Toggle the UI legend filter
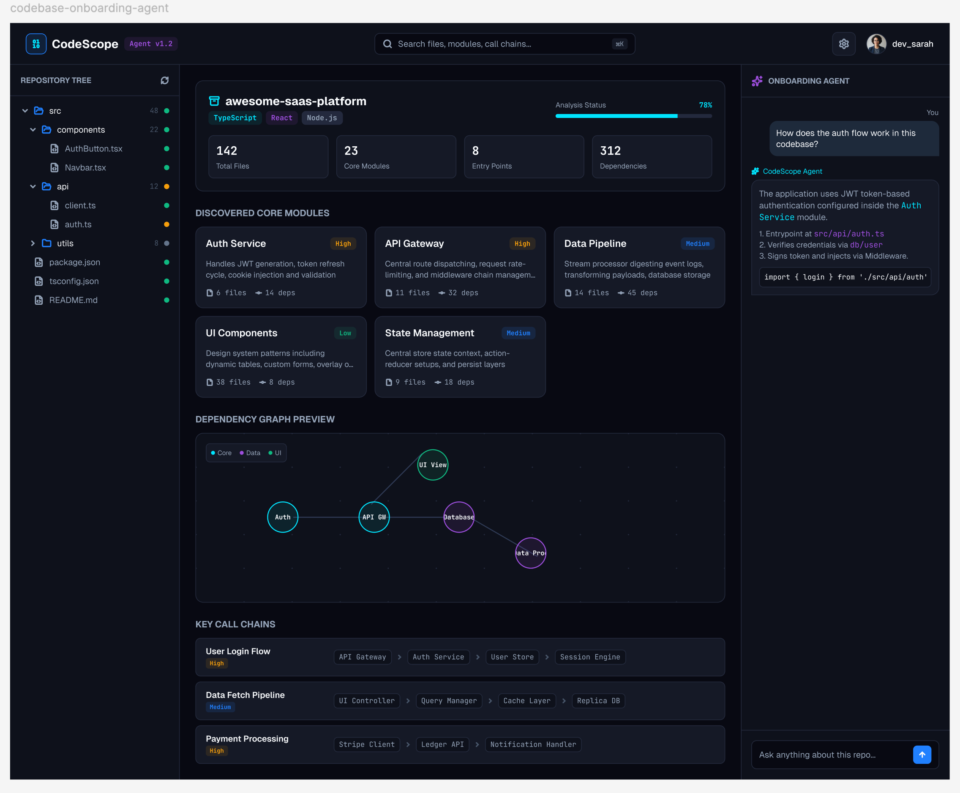The image size is (960, 793). 275,453
